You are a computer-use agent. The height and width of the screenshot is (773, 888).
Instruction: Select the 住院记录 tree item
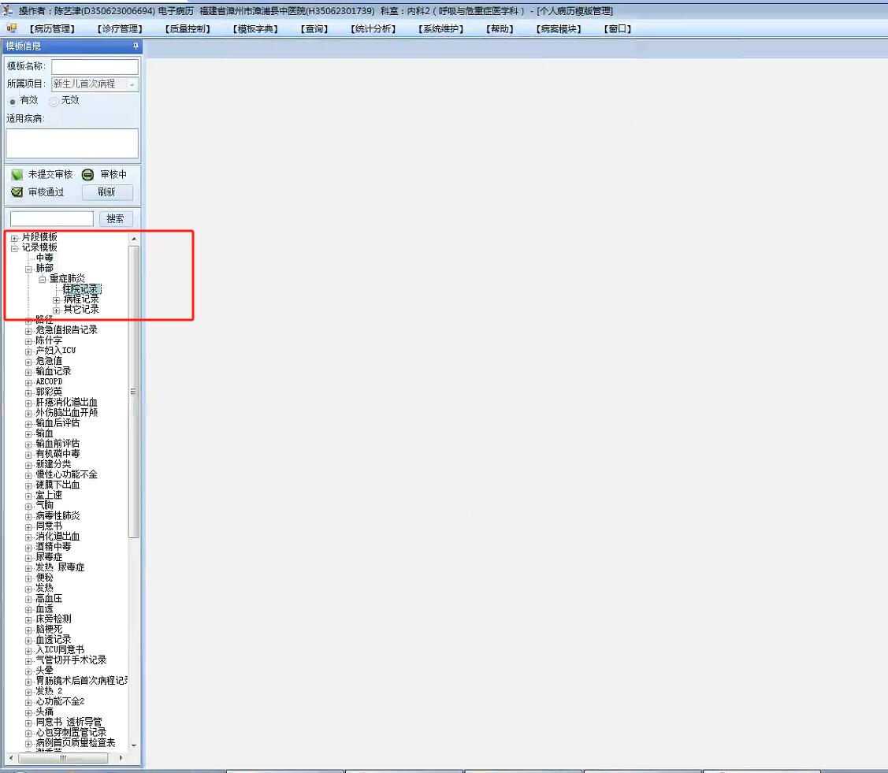(80, 289)
